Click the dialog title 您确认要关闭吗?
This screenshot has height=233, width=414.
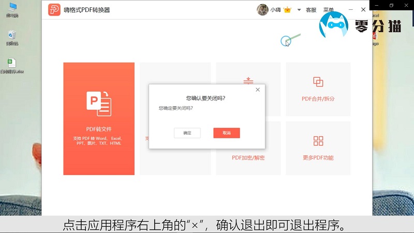point(205,98)
